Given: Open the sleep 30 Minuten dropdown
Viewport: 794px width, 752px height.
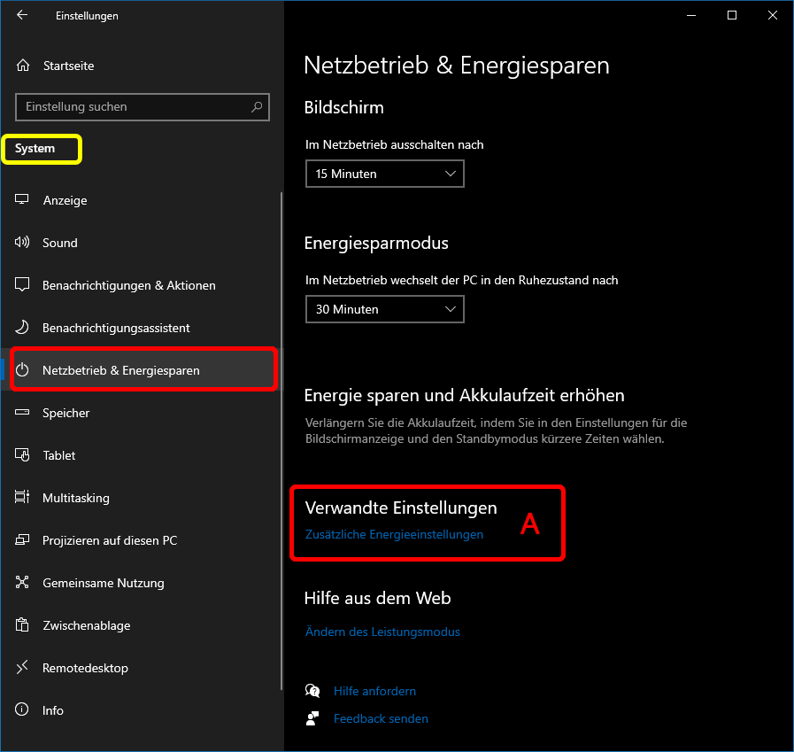Looking at the screenshot, I should [x=384, y=309].
